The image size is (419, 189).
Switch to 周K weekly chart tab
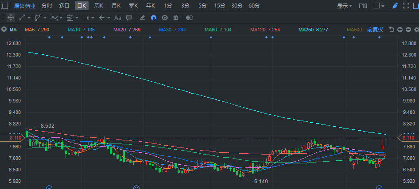coord(99,6)
